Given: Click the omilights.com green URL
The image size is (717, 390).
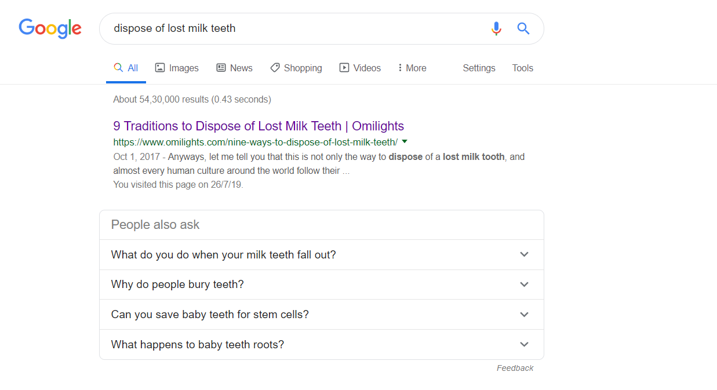Looking at the screenshot, I should [x=255, y=142].
